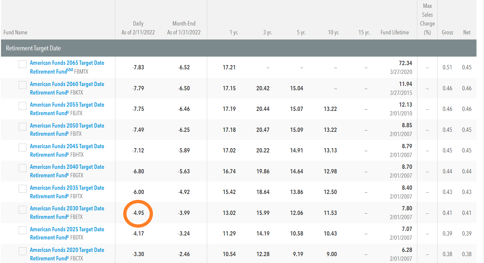Select month-end value -6.52
Image resolution: width=484 pixels, height=263 pixels.
[x=184, y=67]
